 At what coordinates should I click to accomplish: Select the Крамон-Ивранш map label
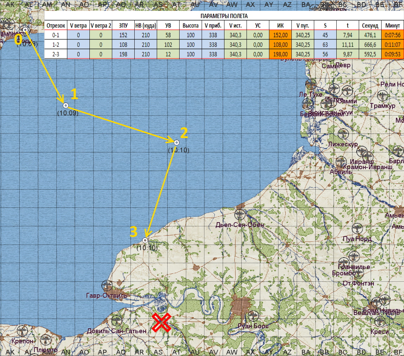click(x=368, y=167)
